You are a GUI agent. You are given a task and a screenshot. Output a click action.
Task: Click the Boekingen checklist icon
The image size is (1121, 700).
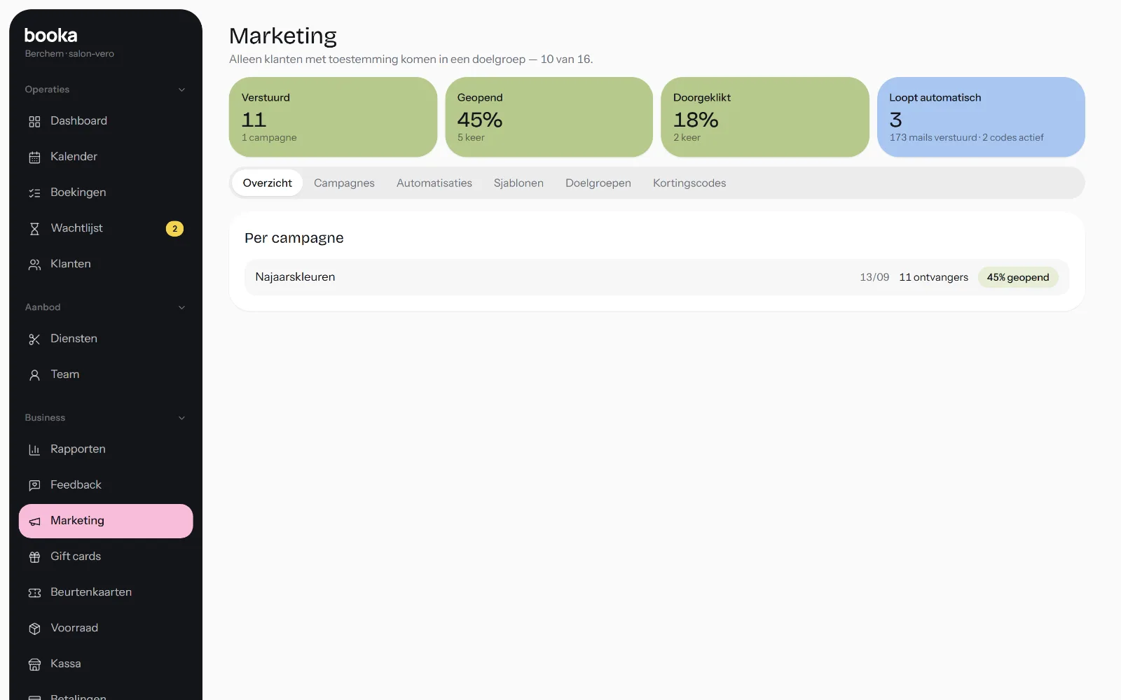[x=34, y=193]
